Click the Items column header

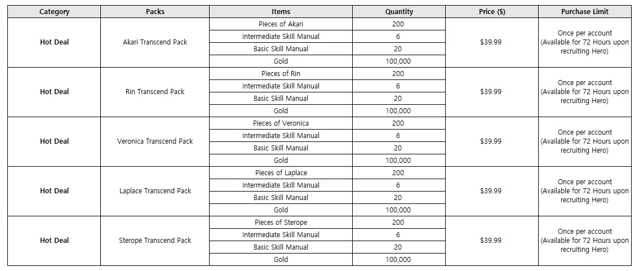(x=281, y=12)
